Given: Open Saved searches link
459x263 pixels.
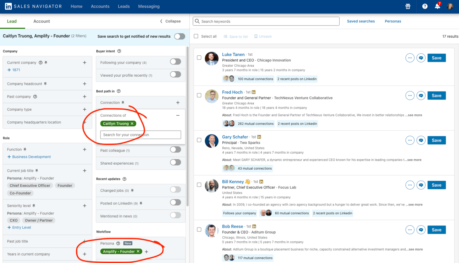Looking at the screenshot, I should pos(361,21).
